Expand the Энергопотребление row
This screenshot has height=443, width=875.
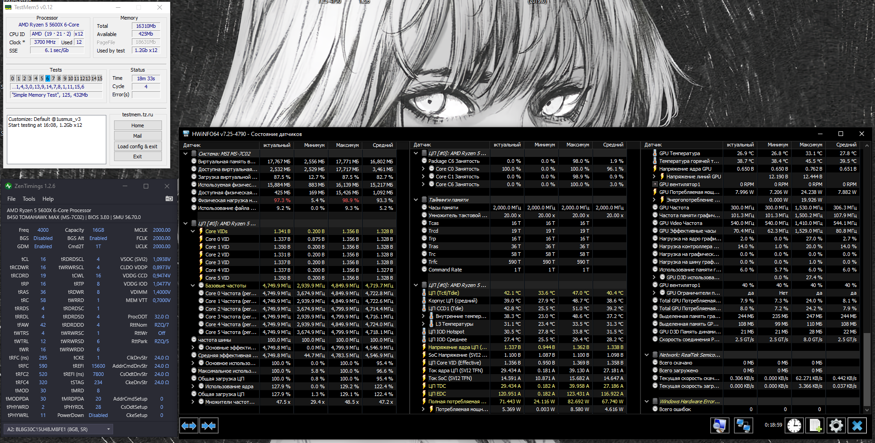click(654, 200)
